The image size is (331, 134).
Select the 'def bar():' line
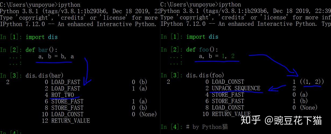coord(42,50)
